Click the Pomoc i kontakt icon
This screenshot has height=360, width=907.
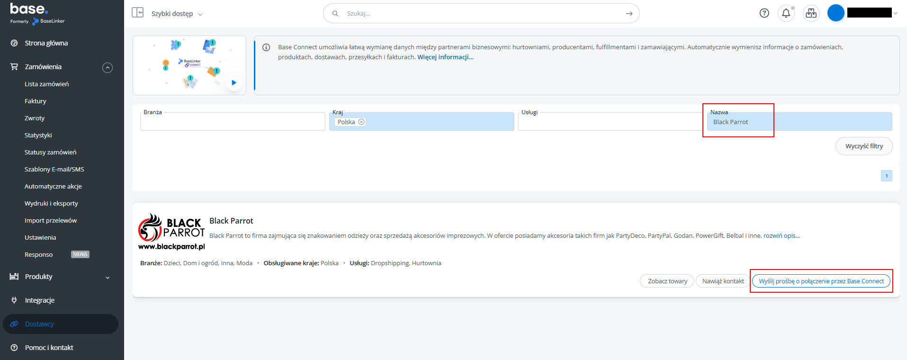click(x=14, y=348)
